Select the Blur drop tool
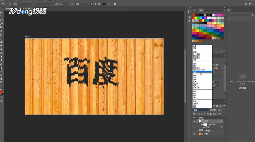The height and width of the screenshot is (142, 255). pos(2,57)
